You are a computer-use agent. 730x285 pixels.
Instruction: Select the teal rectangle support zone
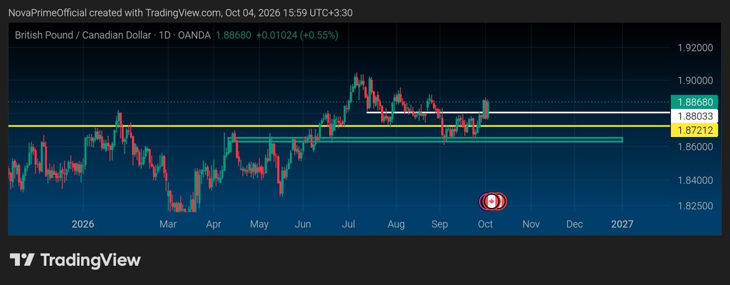(x=425, y=140)
